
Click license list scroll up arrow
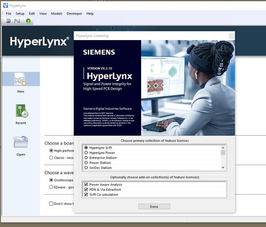pos(223,148)
